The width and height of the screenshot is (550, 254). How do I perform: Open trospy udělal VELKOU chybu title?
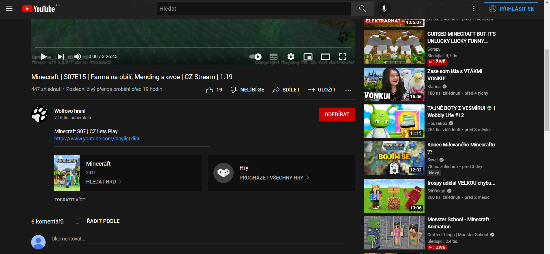[461, 183]
